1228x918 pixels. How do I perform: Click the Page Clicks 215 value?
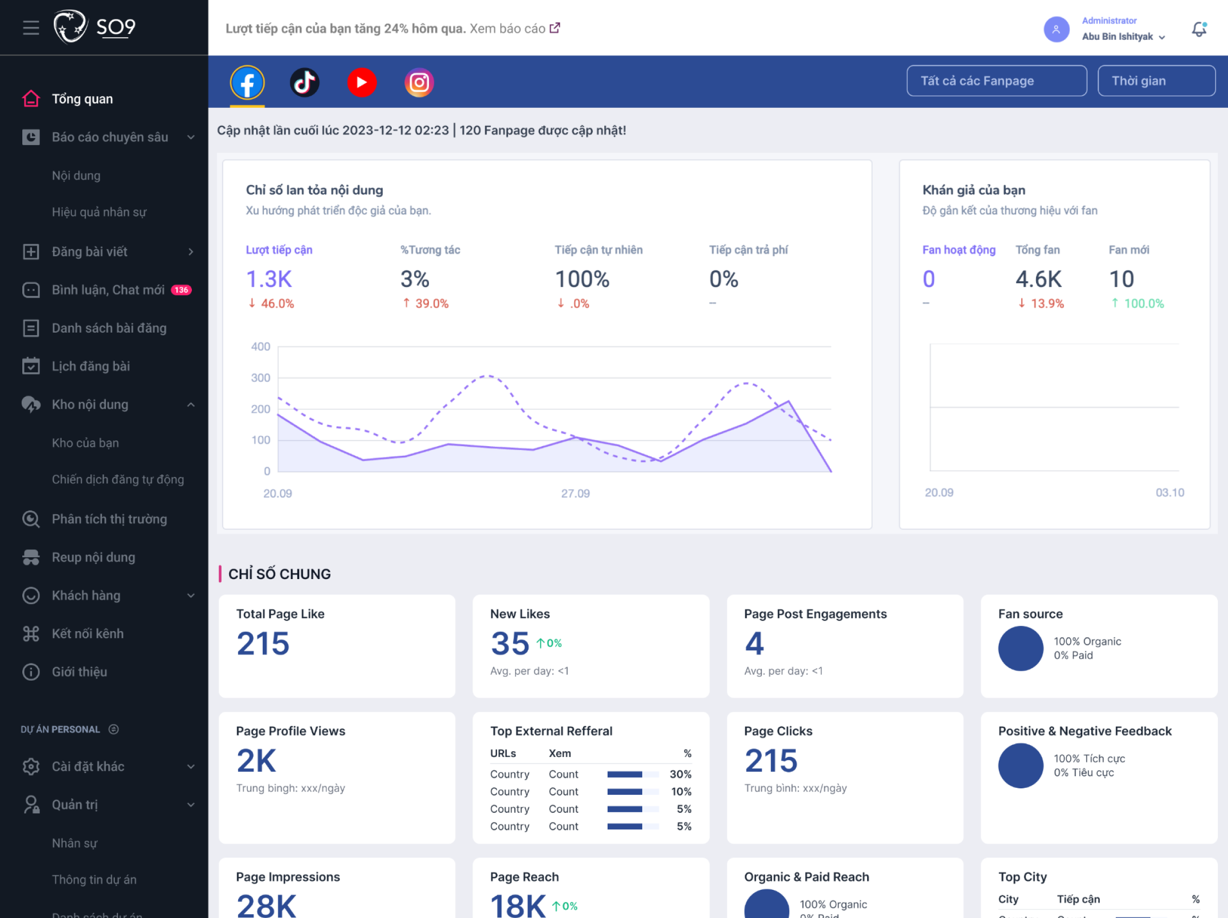[x=771, y=760]
